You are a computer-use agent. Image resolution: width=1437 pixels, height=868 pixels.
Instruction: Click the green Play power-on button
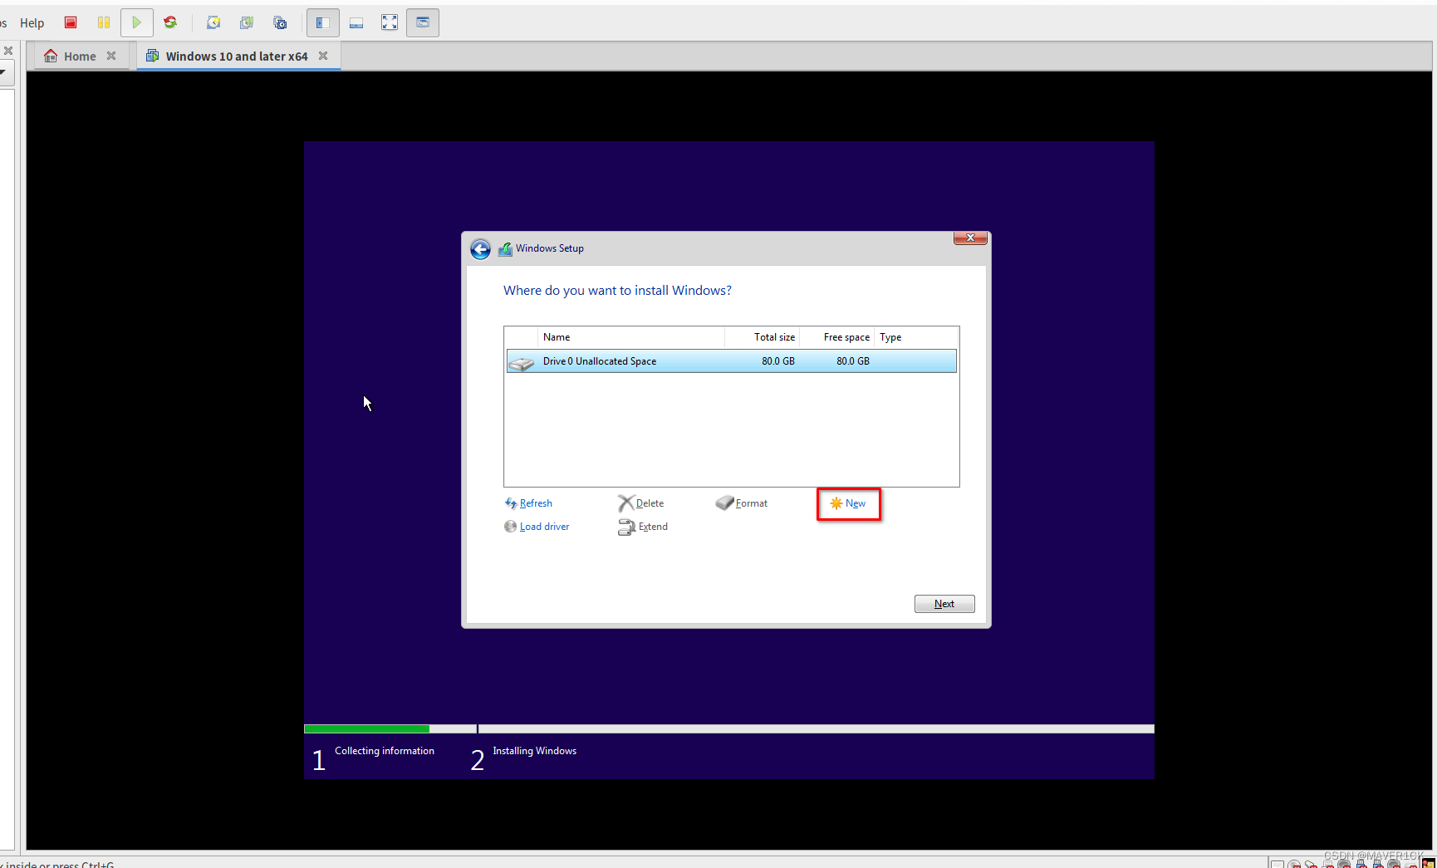click(137, 22)
